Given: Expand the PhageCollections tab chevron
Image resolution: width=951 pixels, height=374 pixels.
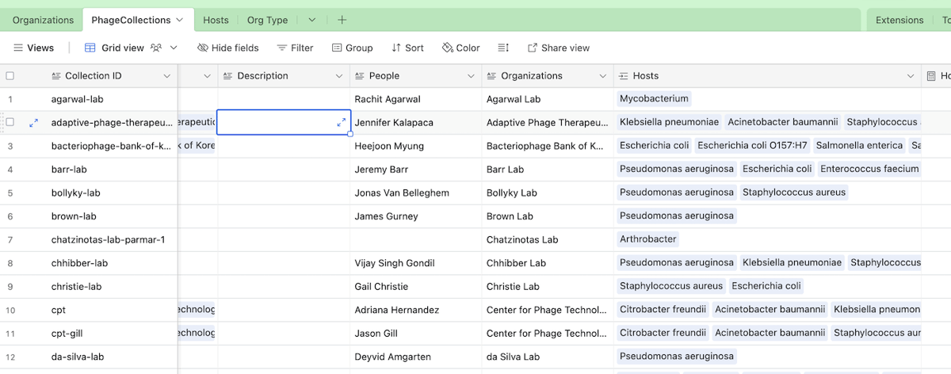Looking at the screenshot, I should click(x=180, y=20).
